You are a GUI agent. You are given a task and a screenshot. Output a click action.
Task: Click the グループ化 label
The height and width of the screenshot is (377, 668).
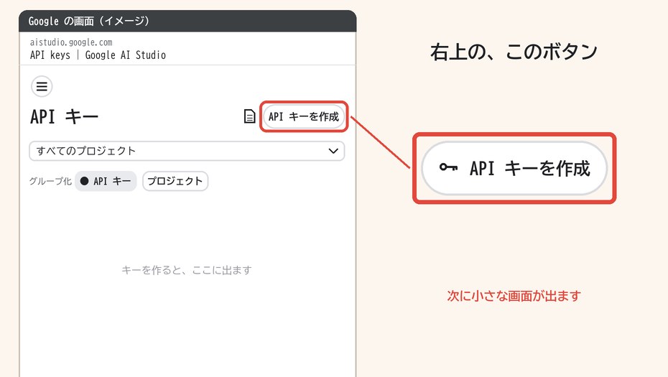pyautogui.click(x=50, y=181)
